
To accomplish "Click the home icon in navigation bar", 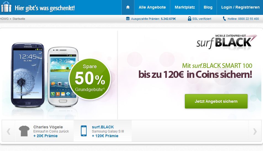I will (128, 7).
